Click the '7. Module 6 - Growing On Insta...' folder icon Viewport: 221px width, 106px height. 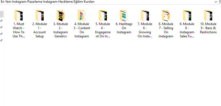pyautogui.click(x=145, y=16)
